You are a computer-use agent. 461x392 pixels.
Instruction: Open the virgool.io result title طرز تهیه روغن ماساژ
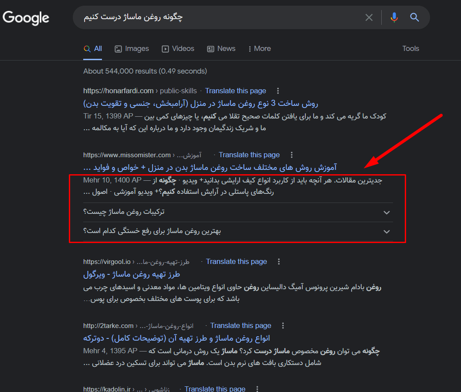click(132, 274)
